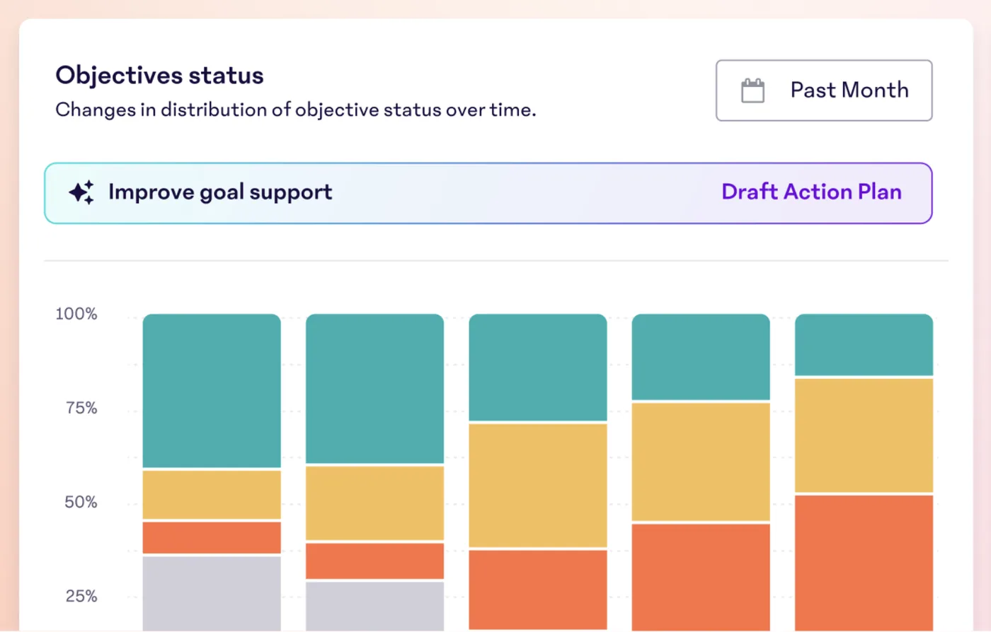Click the teal segment of the fourth bar
991x632 pixels.
[701, 357]
